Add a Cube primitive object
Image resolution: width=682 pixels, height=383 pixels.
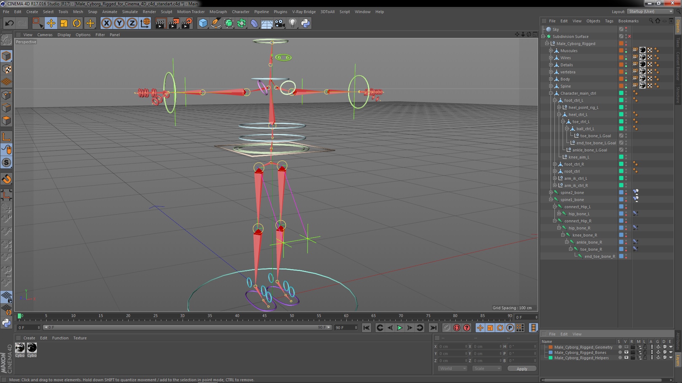tap(203, 23)
